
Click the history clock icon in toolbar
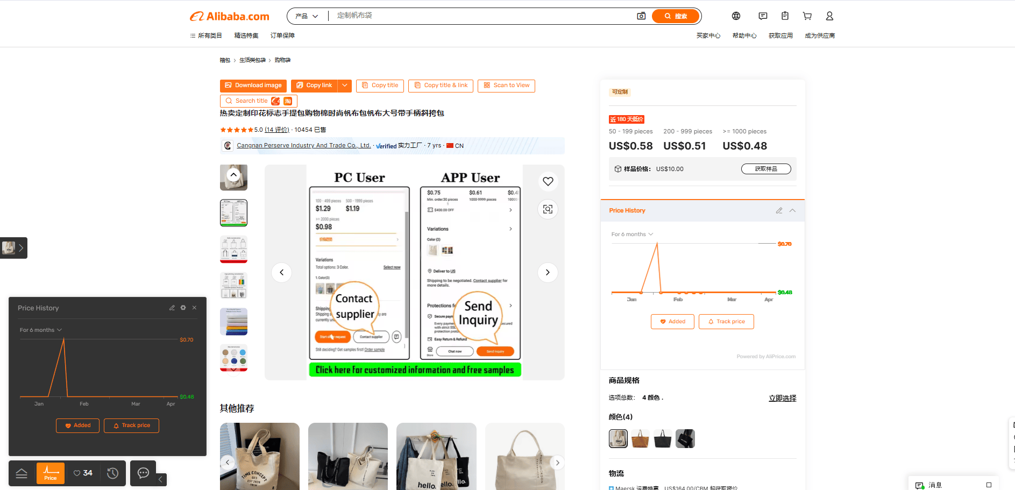click(112, 473)
